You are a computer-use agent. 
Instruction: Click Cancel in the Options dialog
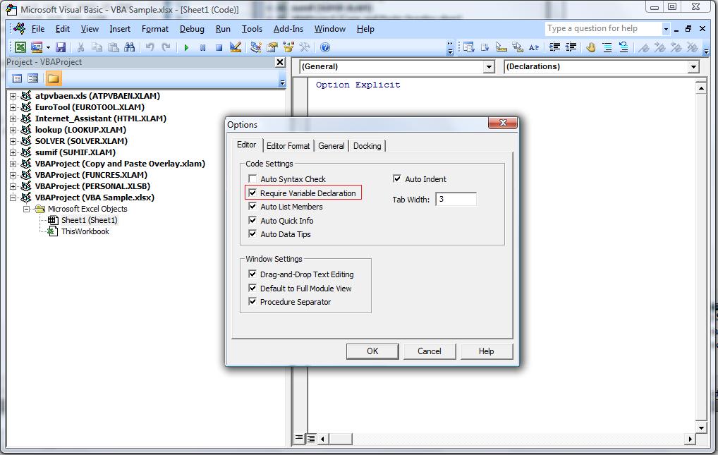[x=429, y=351]
